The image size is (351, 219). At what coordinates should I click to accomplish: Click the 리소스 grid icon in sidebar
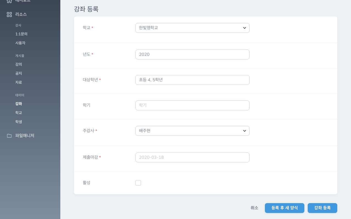(9, 15)
